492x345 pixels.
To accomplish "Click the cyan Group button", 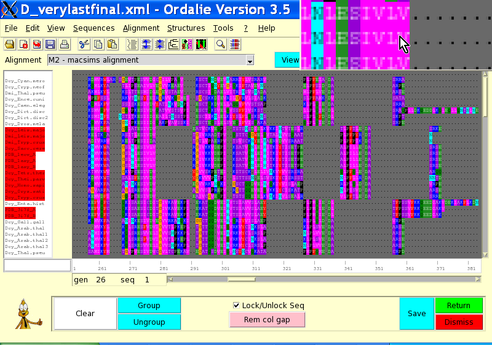I will [x=149, y=305].
